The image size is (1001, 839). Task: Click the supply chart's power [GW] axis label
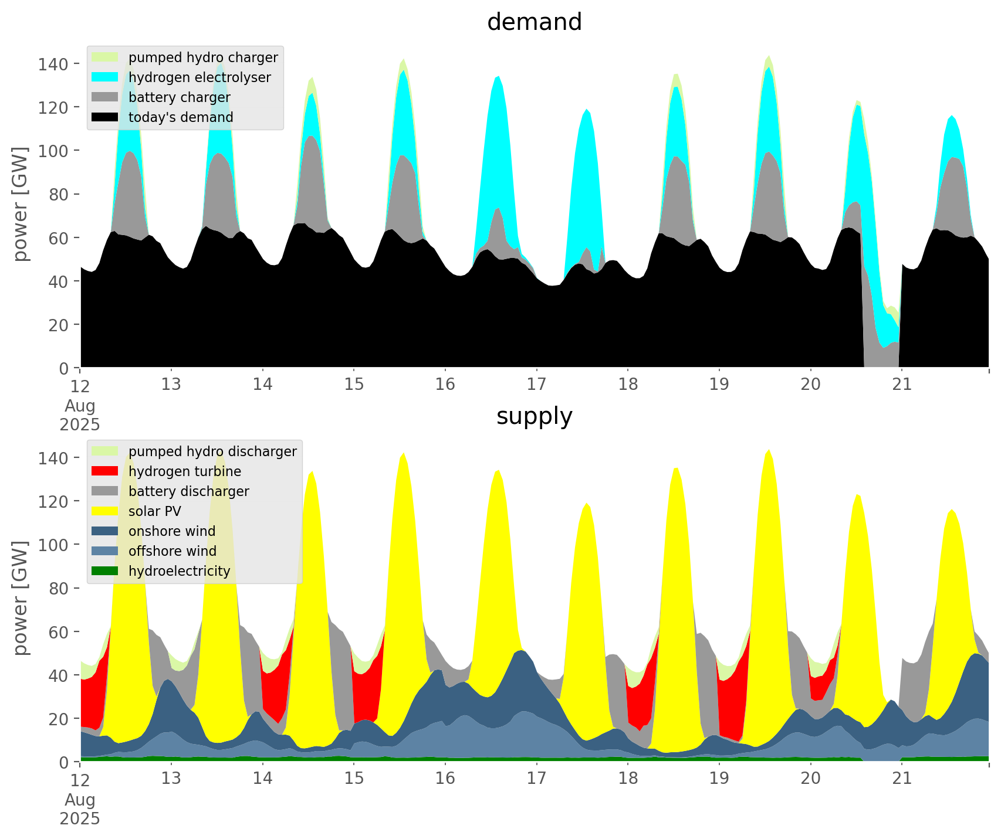pyautogui.click(x=21, y=598)
